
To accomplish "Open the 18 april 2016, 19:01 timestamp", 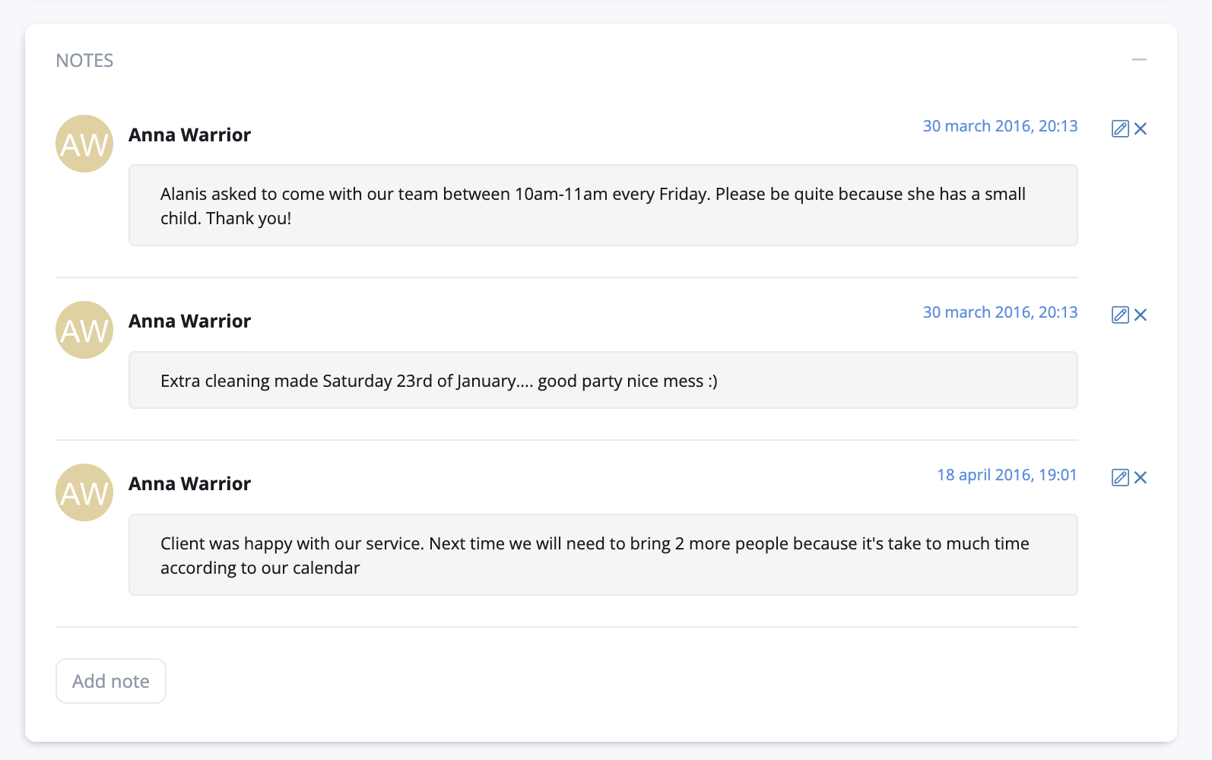I will [x=1007, y=475].
